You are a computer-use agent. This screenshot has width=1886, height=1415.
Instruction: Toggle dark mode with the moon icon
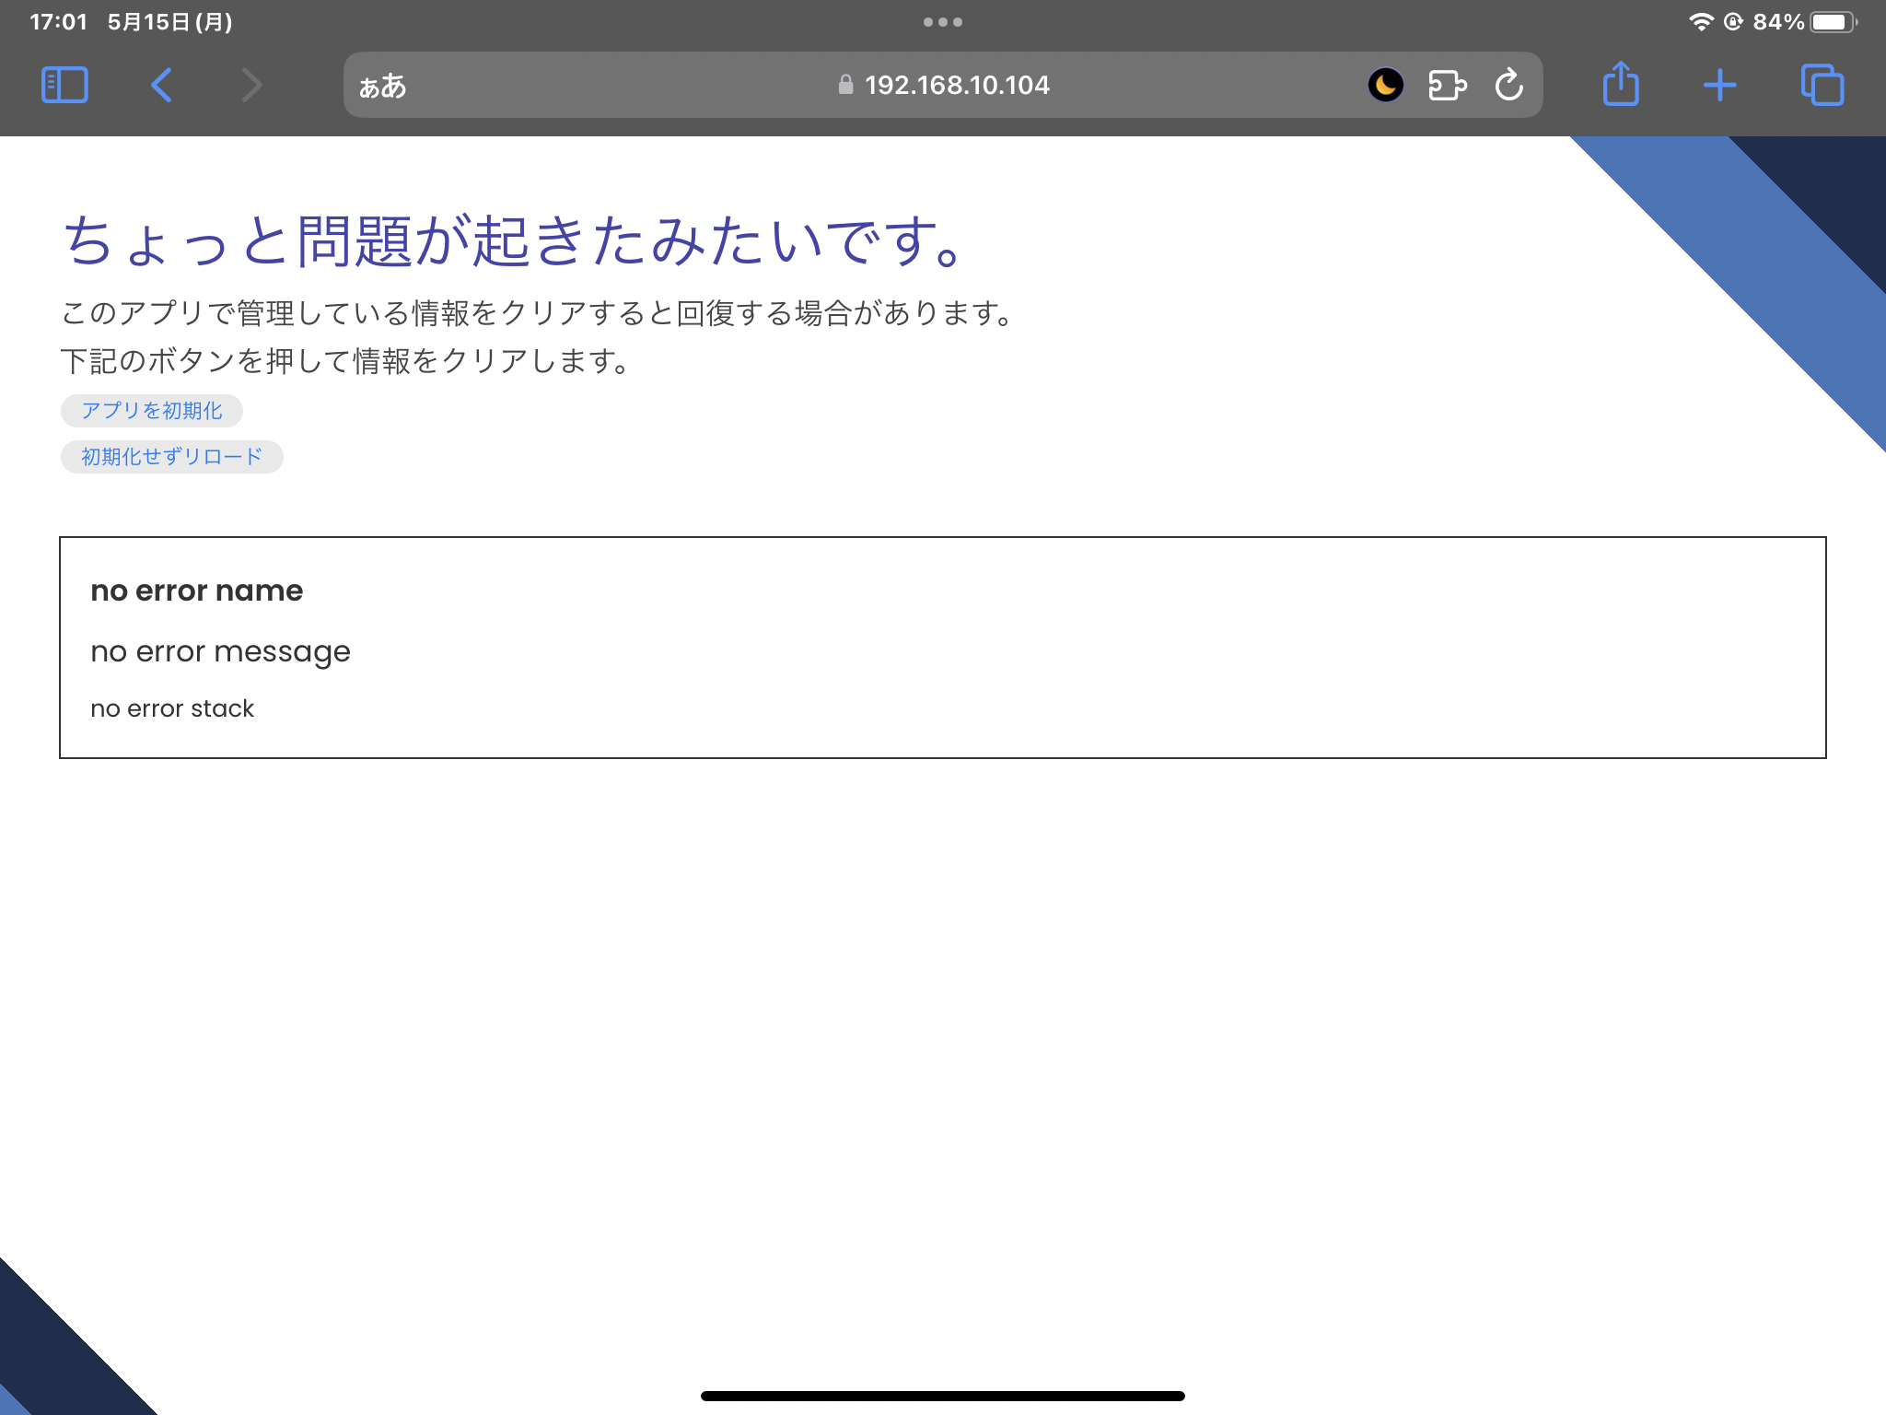(1385, 84)
